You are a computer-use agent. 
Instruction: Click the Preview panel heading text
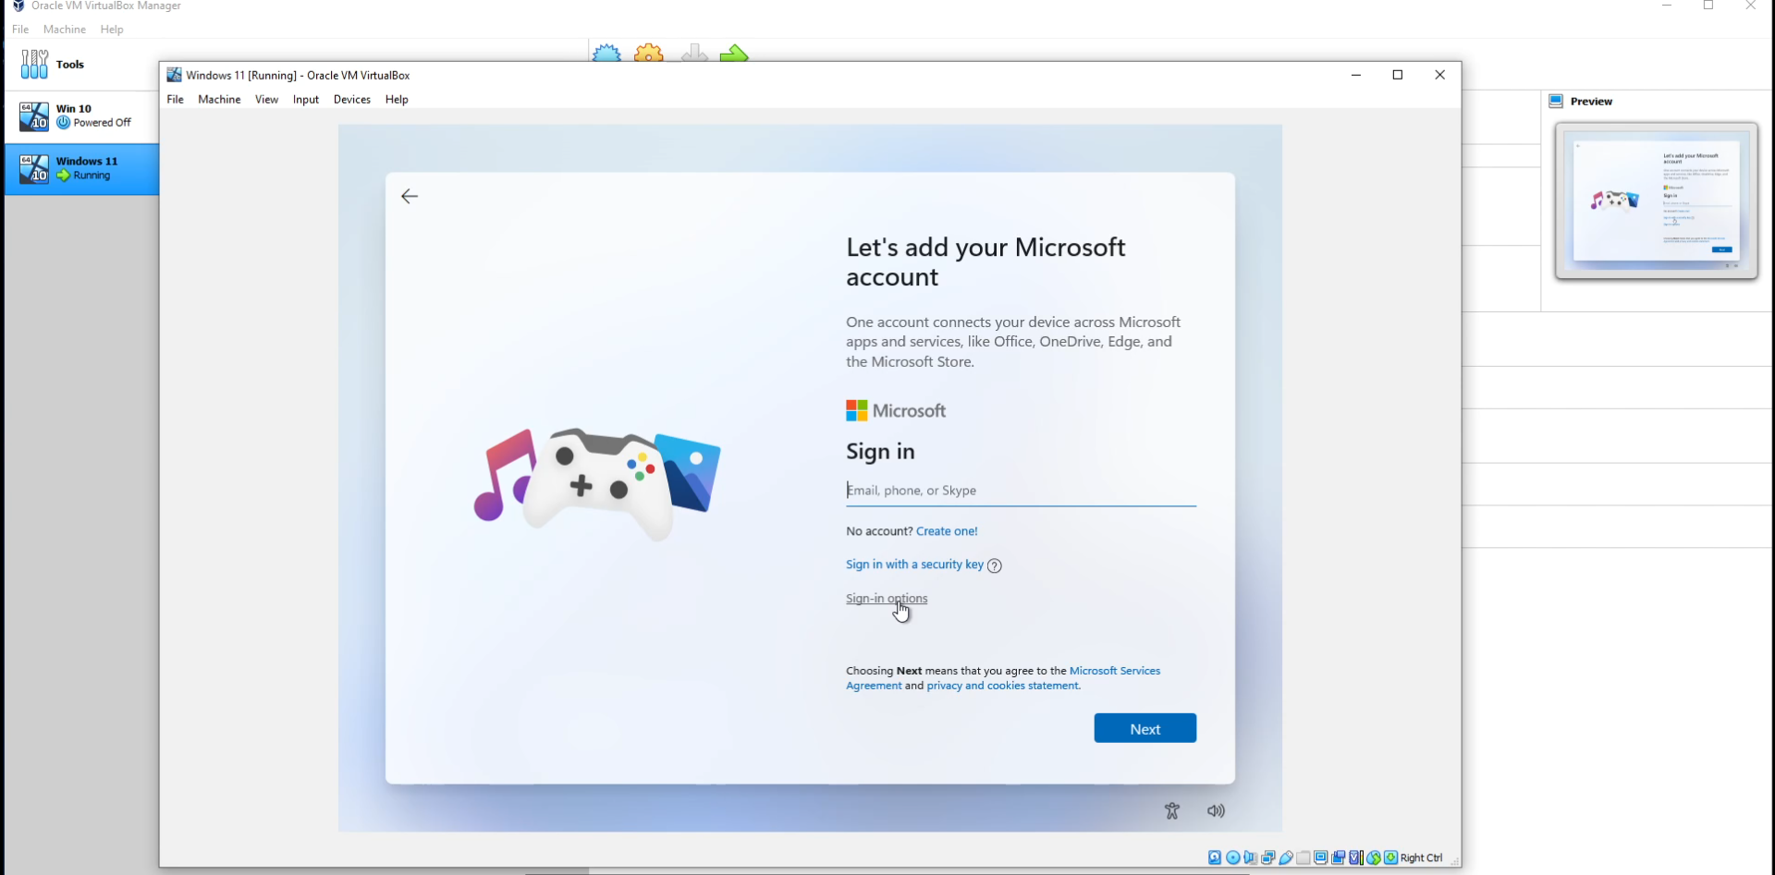pos(1591,102)
